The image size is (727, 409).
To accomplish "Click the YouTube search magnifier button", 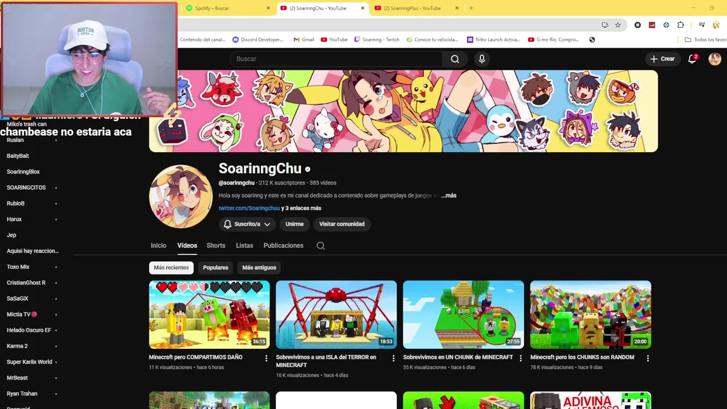I will click(455, 59).
